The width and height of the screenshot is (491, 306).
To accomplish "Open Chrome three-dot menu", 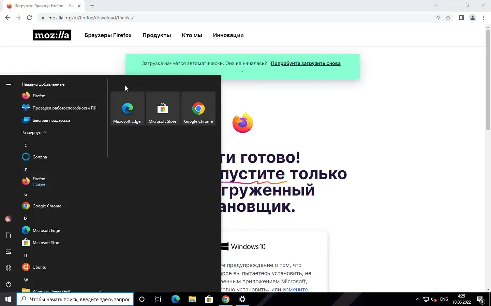I will [x=483, y=18].
